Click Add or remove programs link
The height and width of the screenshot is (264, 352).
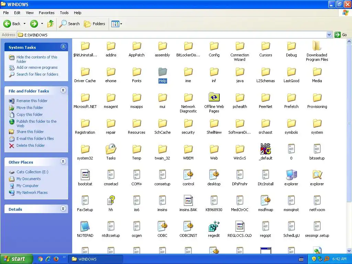tap(37, 67)
